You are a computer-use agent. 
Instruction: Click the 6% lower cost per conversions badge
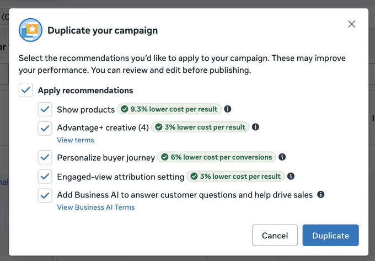pos(217,157)
